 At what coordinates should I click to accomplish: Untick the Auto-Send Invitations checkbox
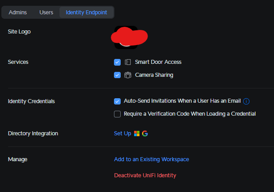pos(117,101)
